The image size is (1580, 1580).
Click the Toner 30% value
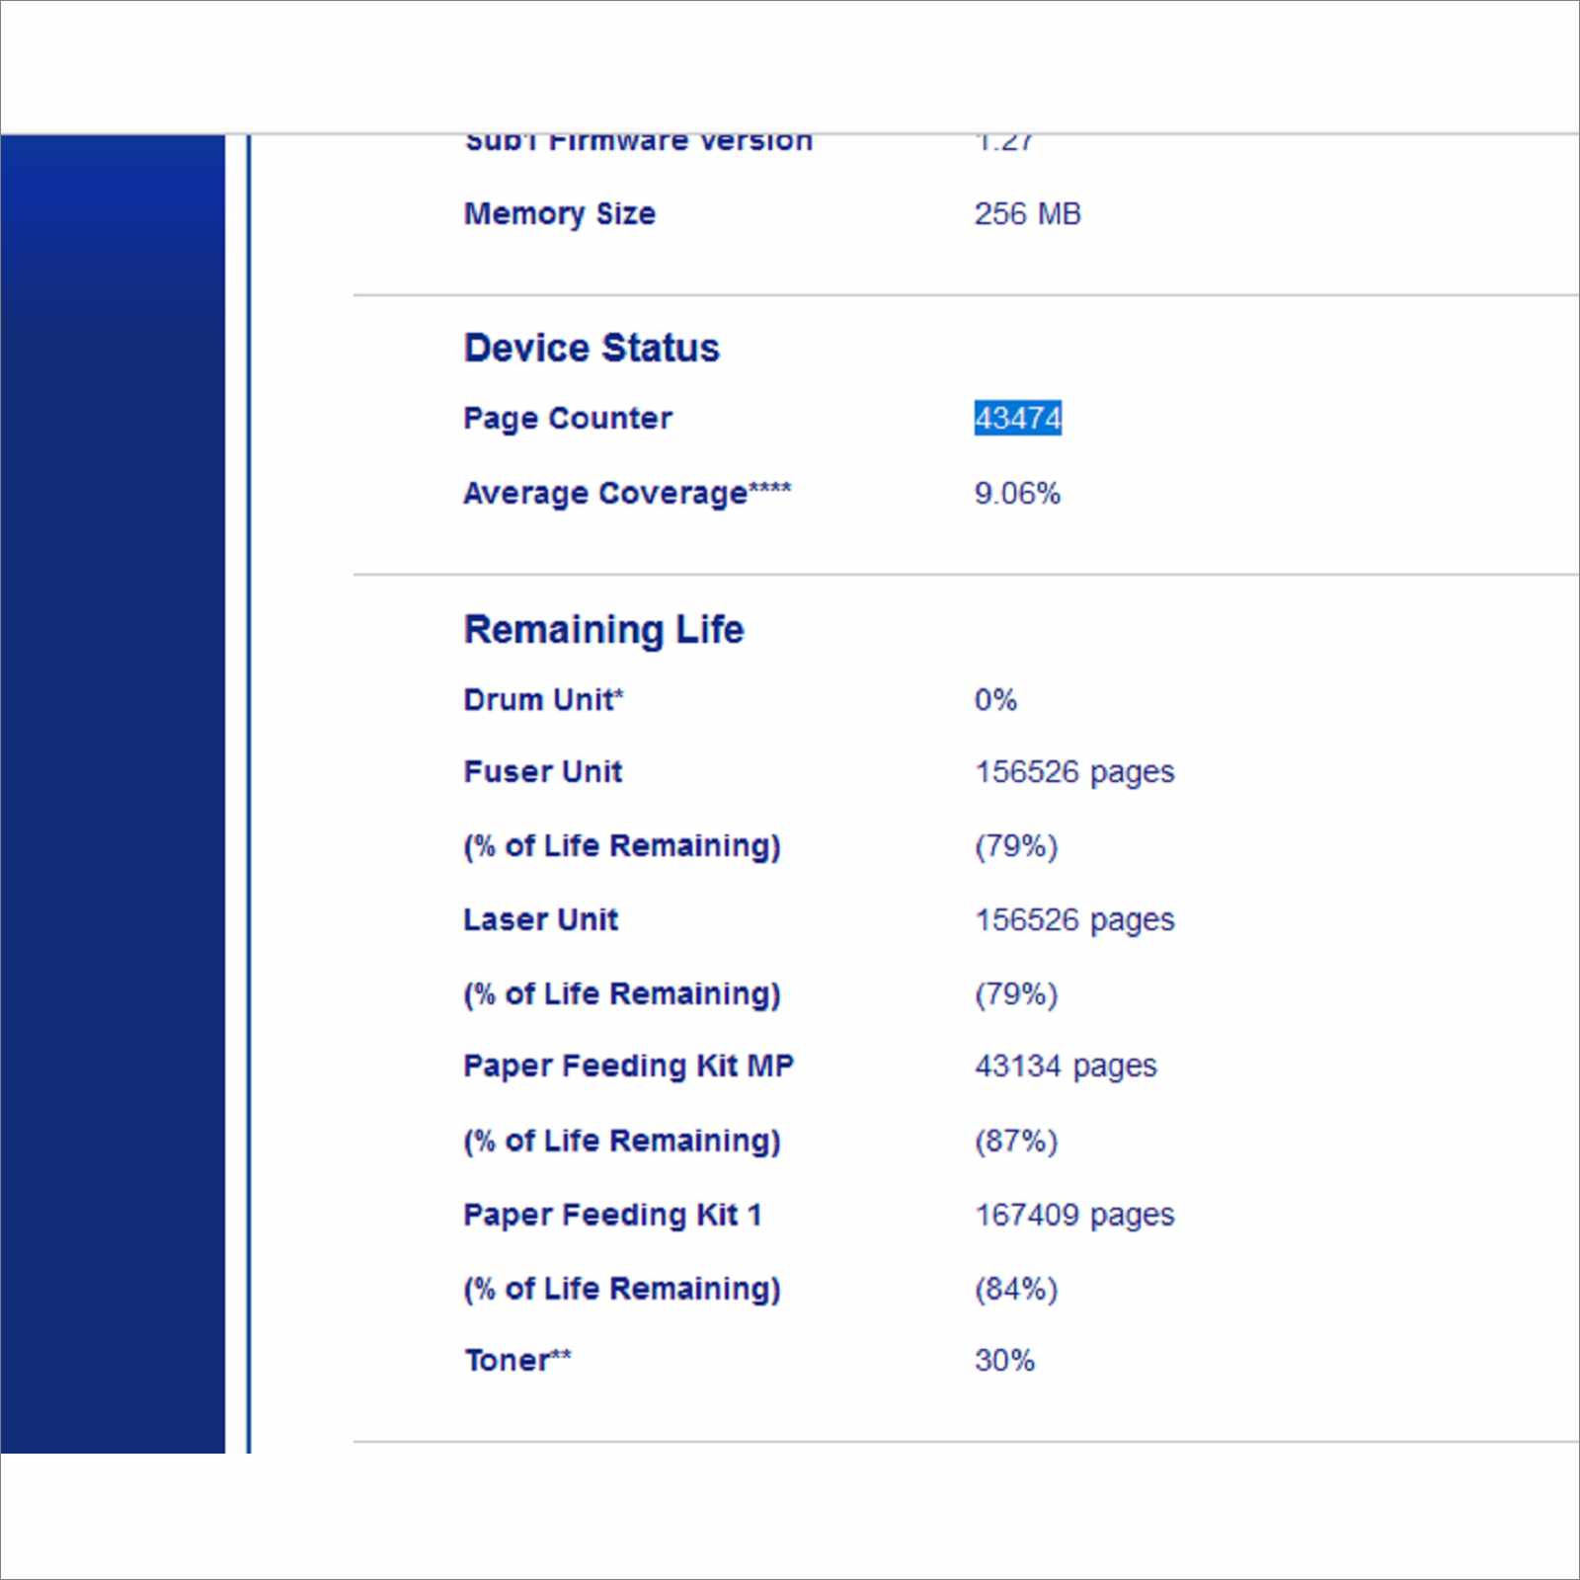(x=1004, y=1360)
